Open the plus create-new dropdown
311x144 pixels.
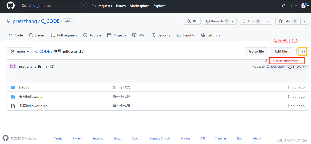point(293,6)
